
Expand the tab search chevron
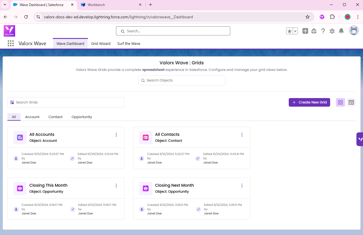5,5
